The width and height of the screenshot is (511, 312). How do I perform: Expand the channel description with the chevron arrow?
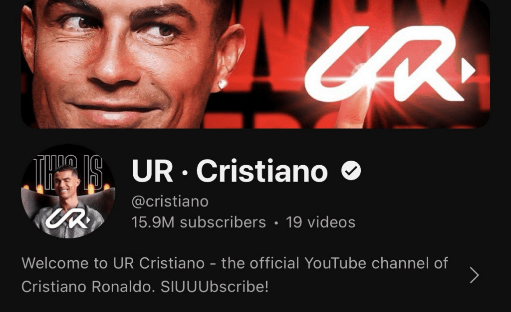[474, 275]
